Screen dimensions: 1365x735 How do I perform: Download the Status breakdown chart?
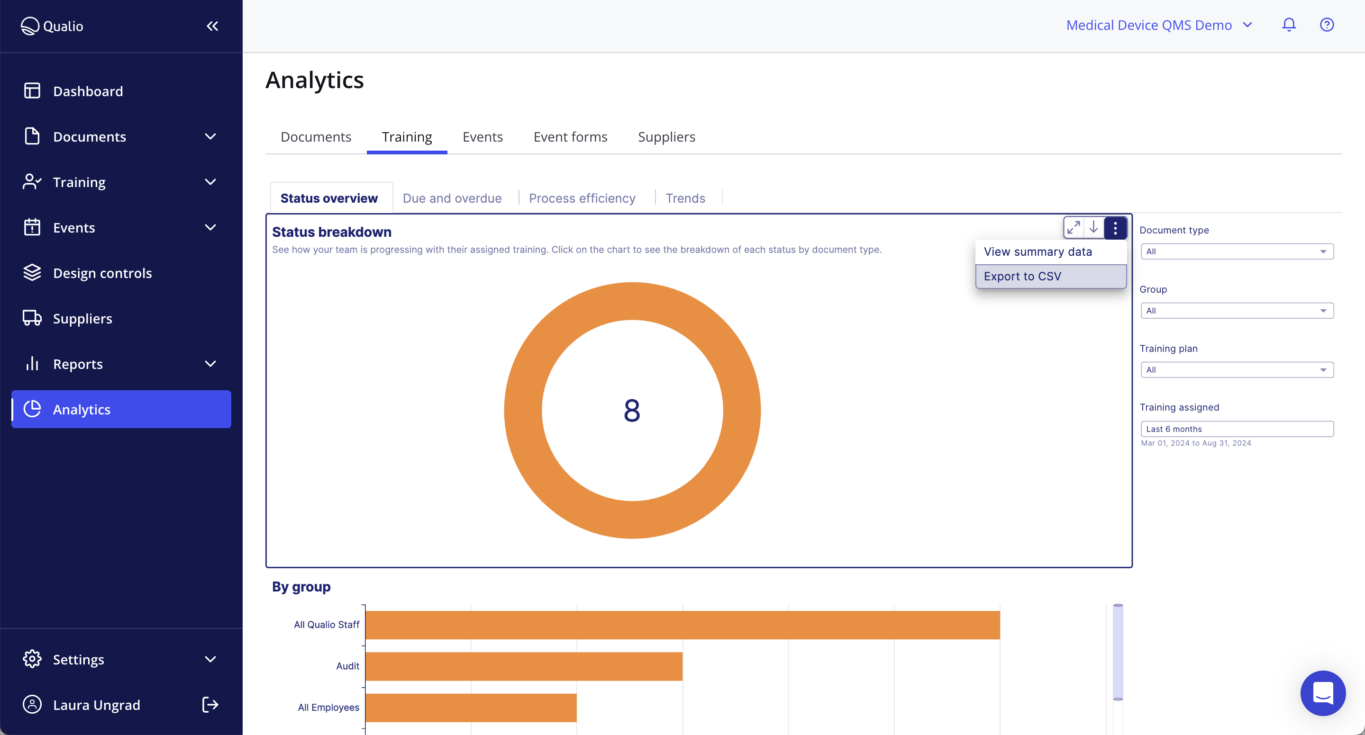[1095, 228]
